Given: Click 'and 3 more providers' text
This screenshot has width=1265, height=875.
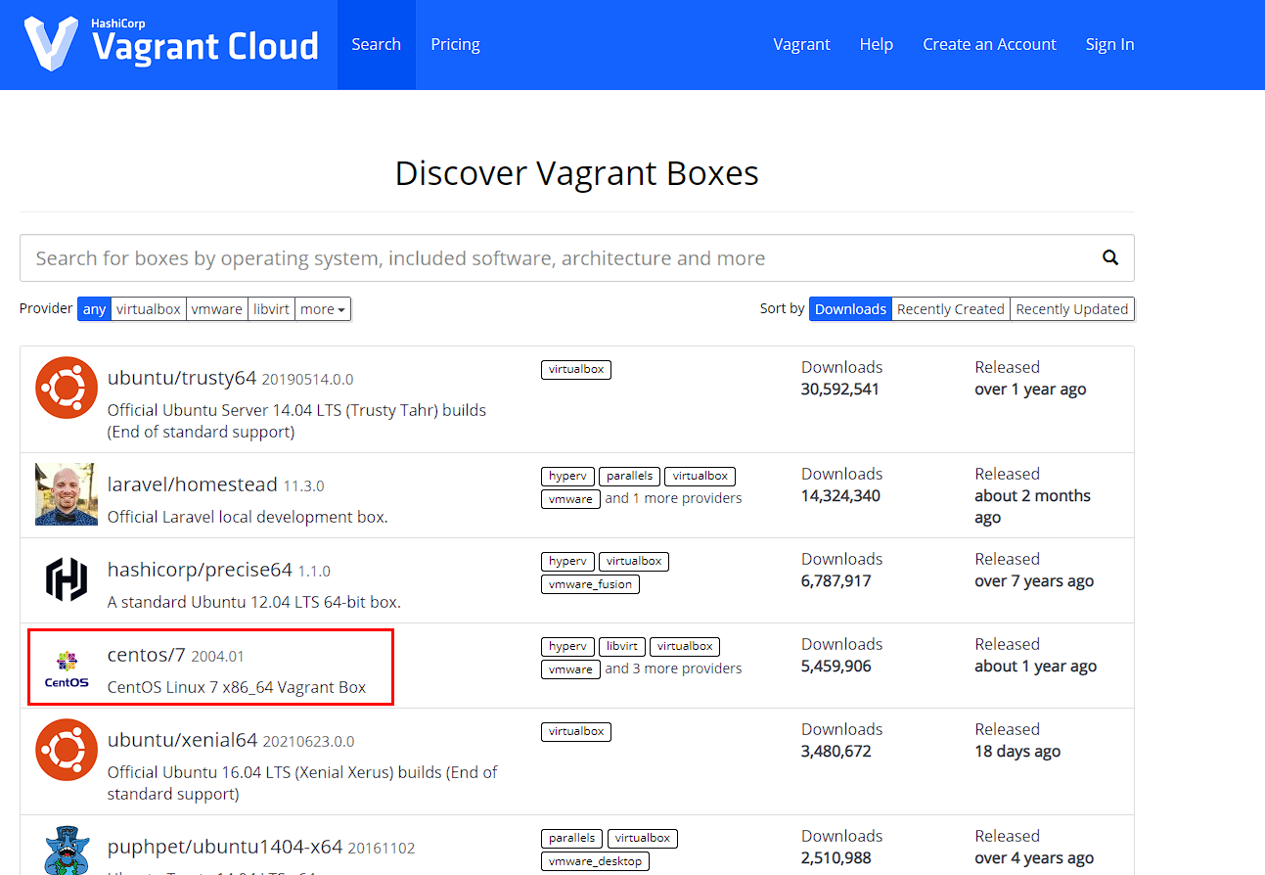Looking at the screenshot, I should point(673,668).
